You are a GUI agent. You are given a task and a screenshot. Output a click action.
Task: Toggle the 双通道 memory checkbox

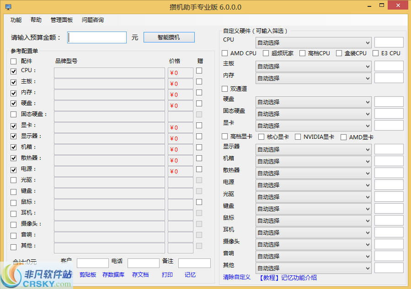pyautogui.click(x=225, y=89)
